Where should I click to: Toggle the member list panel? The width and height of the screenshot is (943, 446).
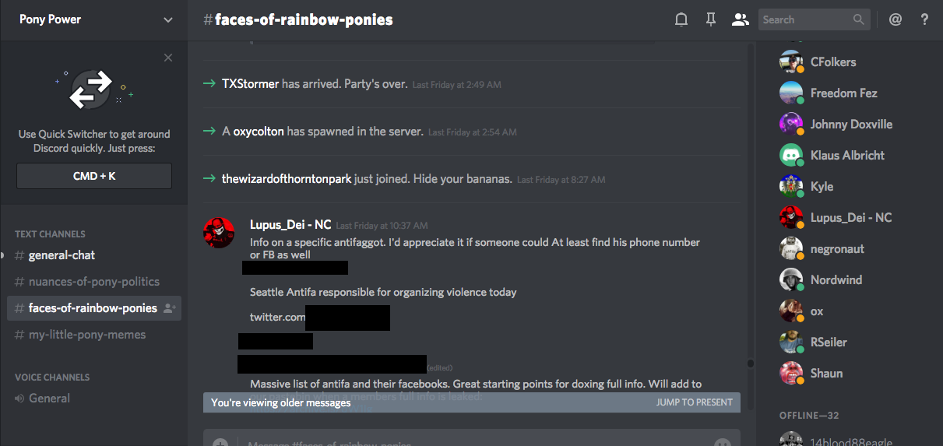click(740, 20)
